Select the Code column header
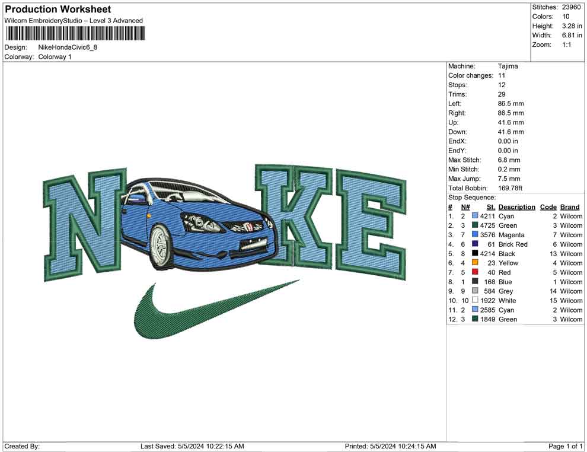587x452 pixels. coord(548,207)
